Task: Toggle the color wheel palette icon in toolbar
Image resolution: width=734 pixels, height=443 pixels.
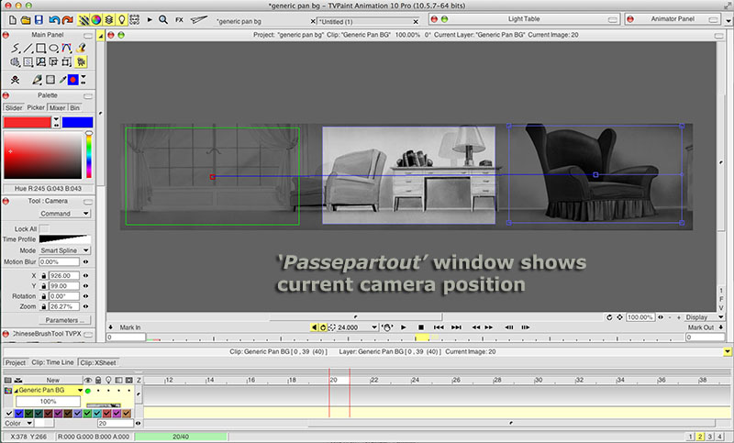Action: tap(96, 19)
